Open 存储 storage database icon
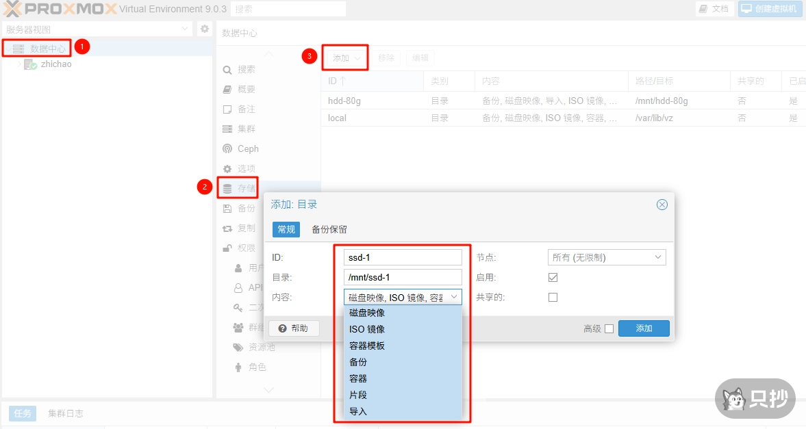 [x=227, y=188]
